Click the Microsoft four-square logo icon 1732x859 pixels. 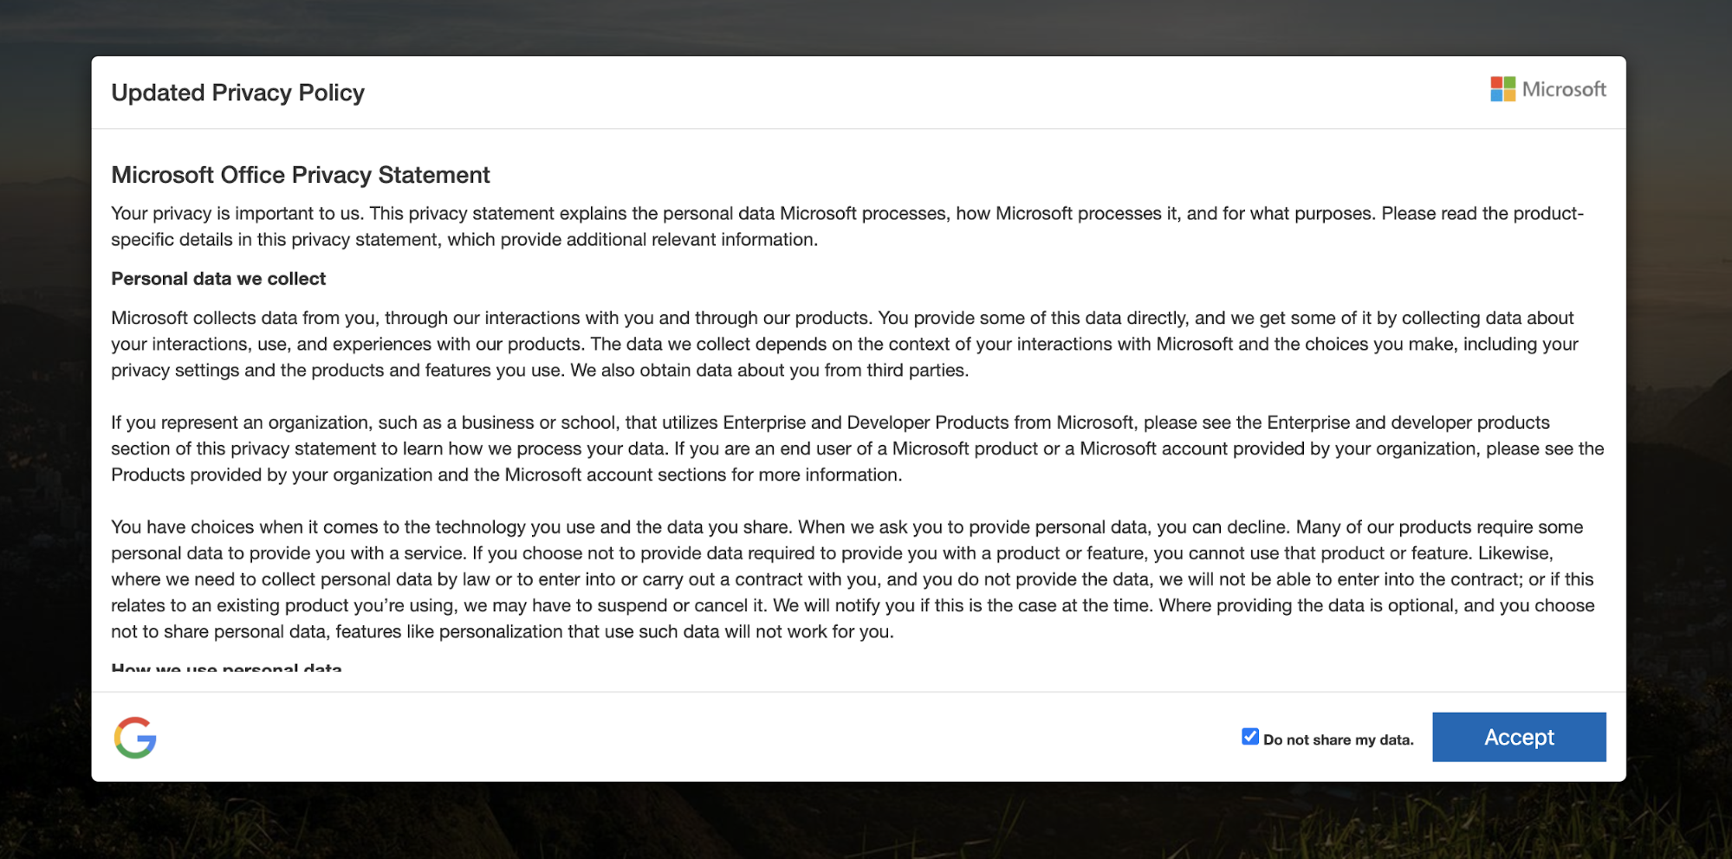coord(1502,89)
